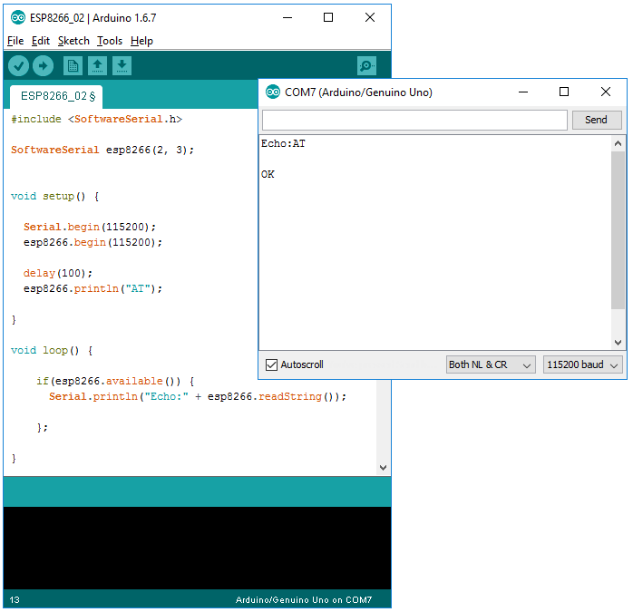Open a sketch with the up-arrow Open icon
Viewport: 633px width, 612px height.
click(97, 66)
